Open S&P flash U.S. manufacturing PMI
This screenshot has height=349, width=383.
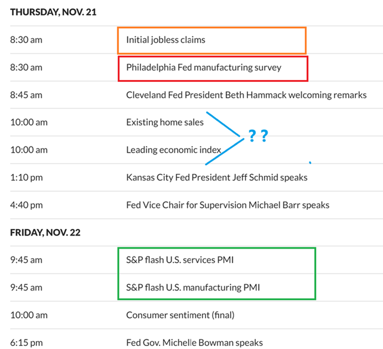193,287
